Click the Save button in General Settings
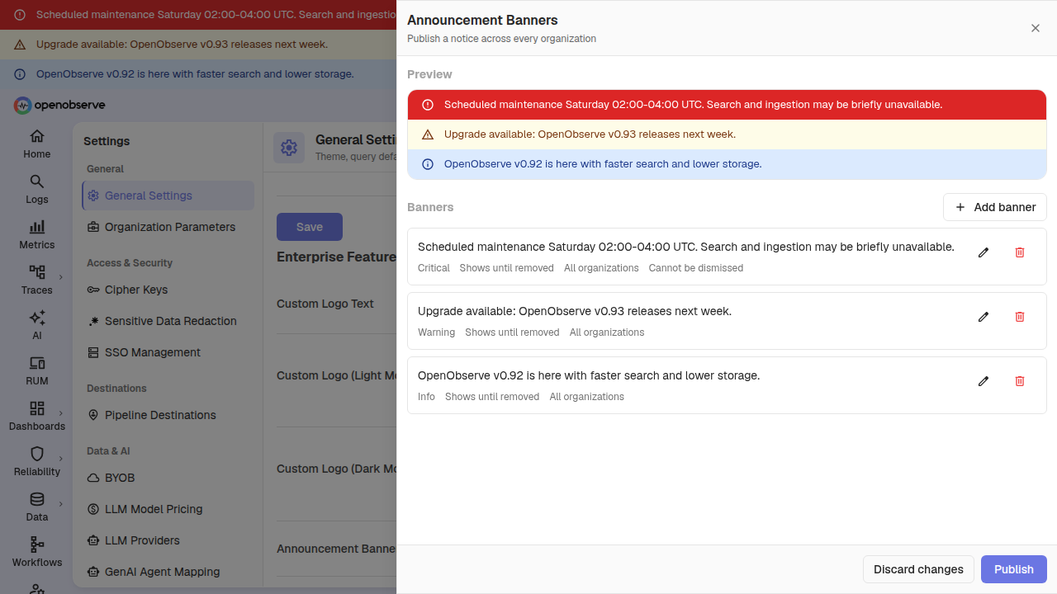 click(310, 227)
